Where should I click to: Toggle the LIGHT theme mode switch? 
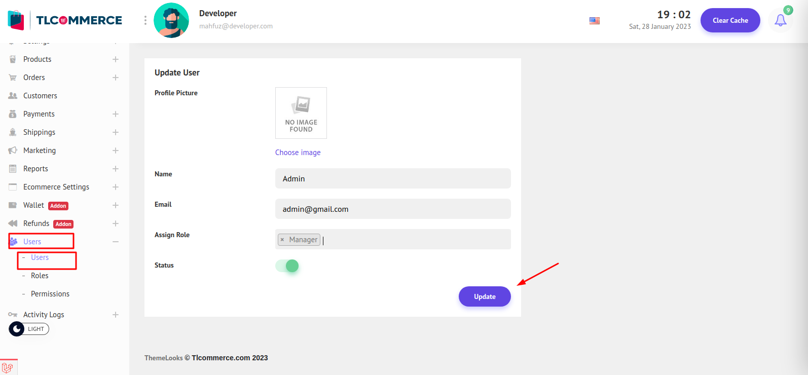[29, 329]
